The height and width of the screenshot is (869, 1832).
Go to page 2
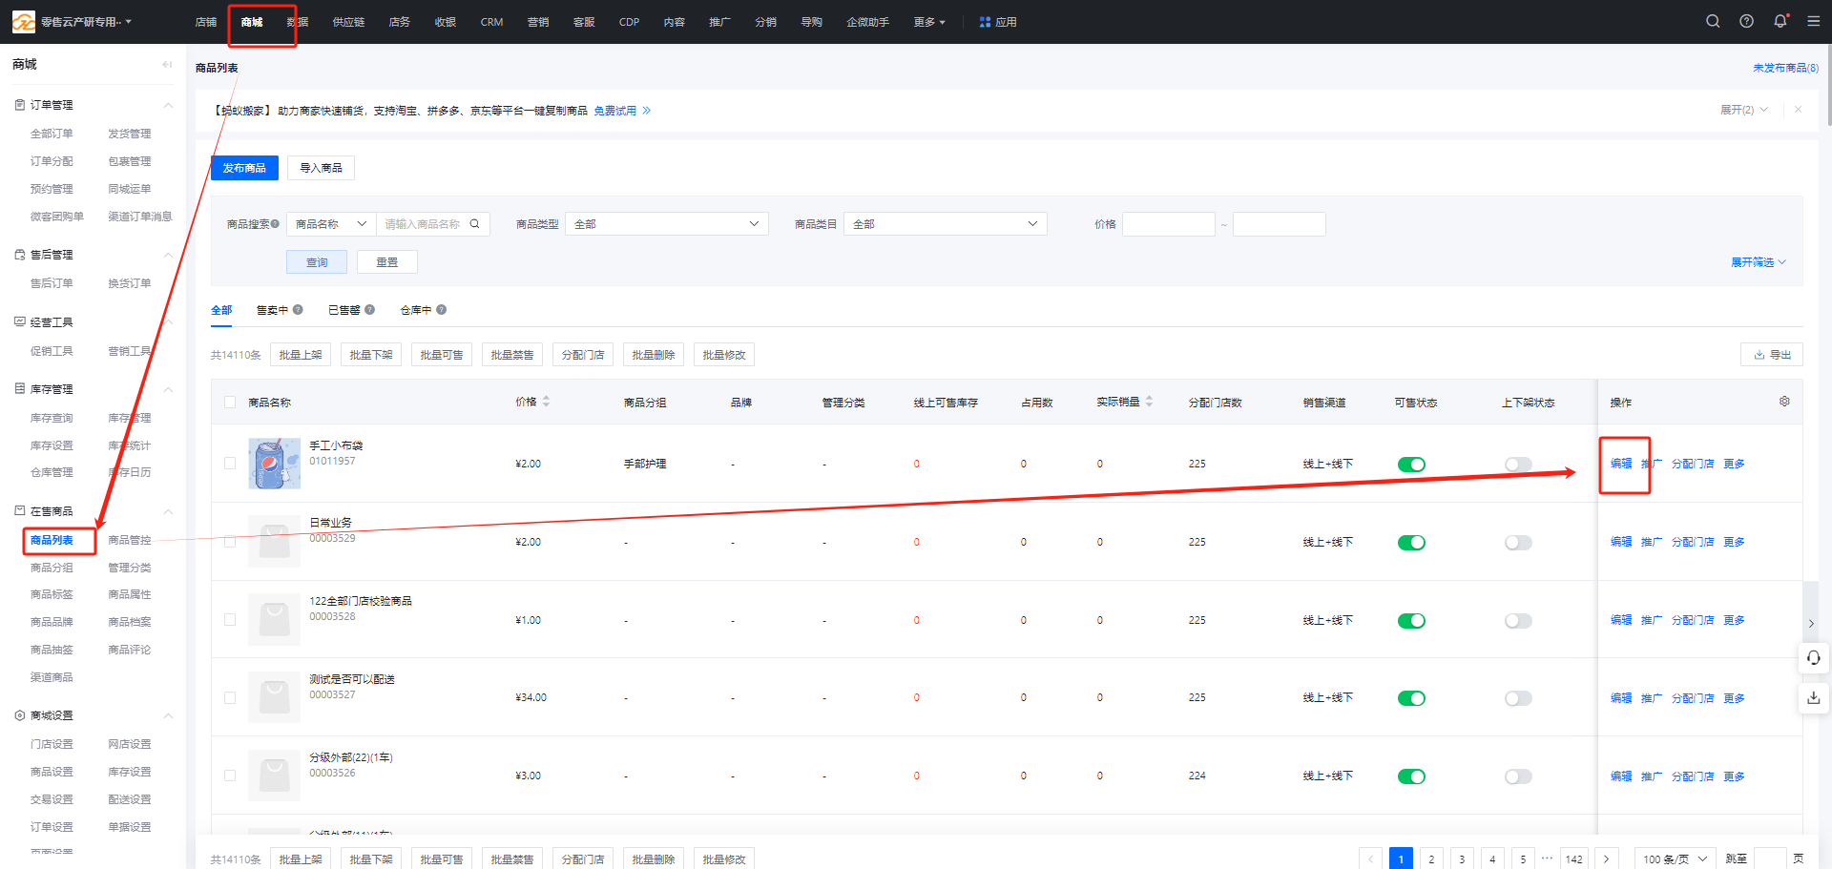(x=1431, y=859)
